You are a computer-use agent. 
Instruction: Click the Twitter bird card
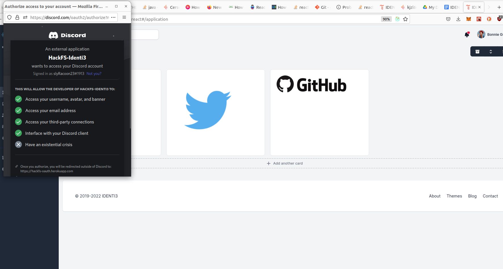216,112
